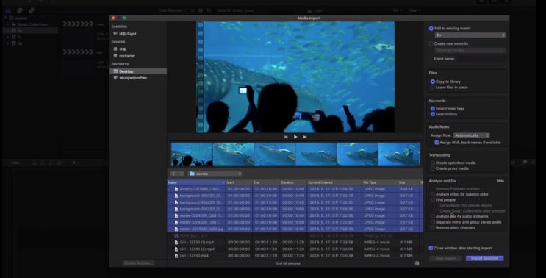Enable Separate mono and group stereo audio
The height and width of the screenshot is (278, 546).
coord(433,222)
